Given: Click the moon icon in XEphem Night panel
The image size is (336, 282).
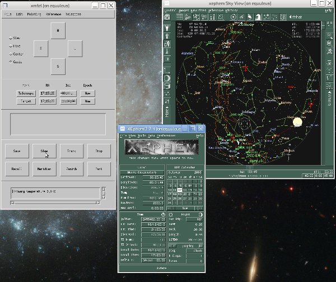Looking at the screenshot, I should (200, 214).
